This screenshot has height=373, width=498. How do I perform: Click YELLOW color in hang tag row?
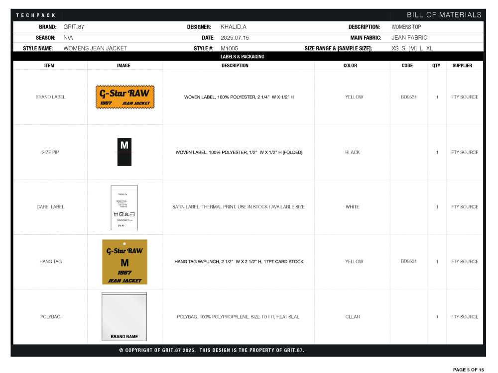click(354, 262)
